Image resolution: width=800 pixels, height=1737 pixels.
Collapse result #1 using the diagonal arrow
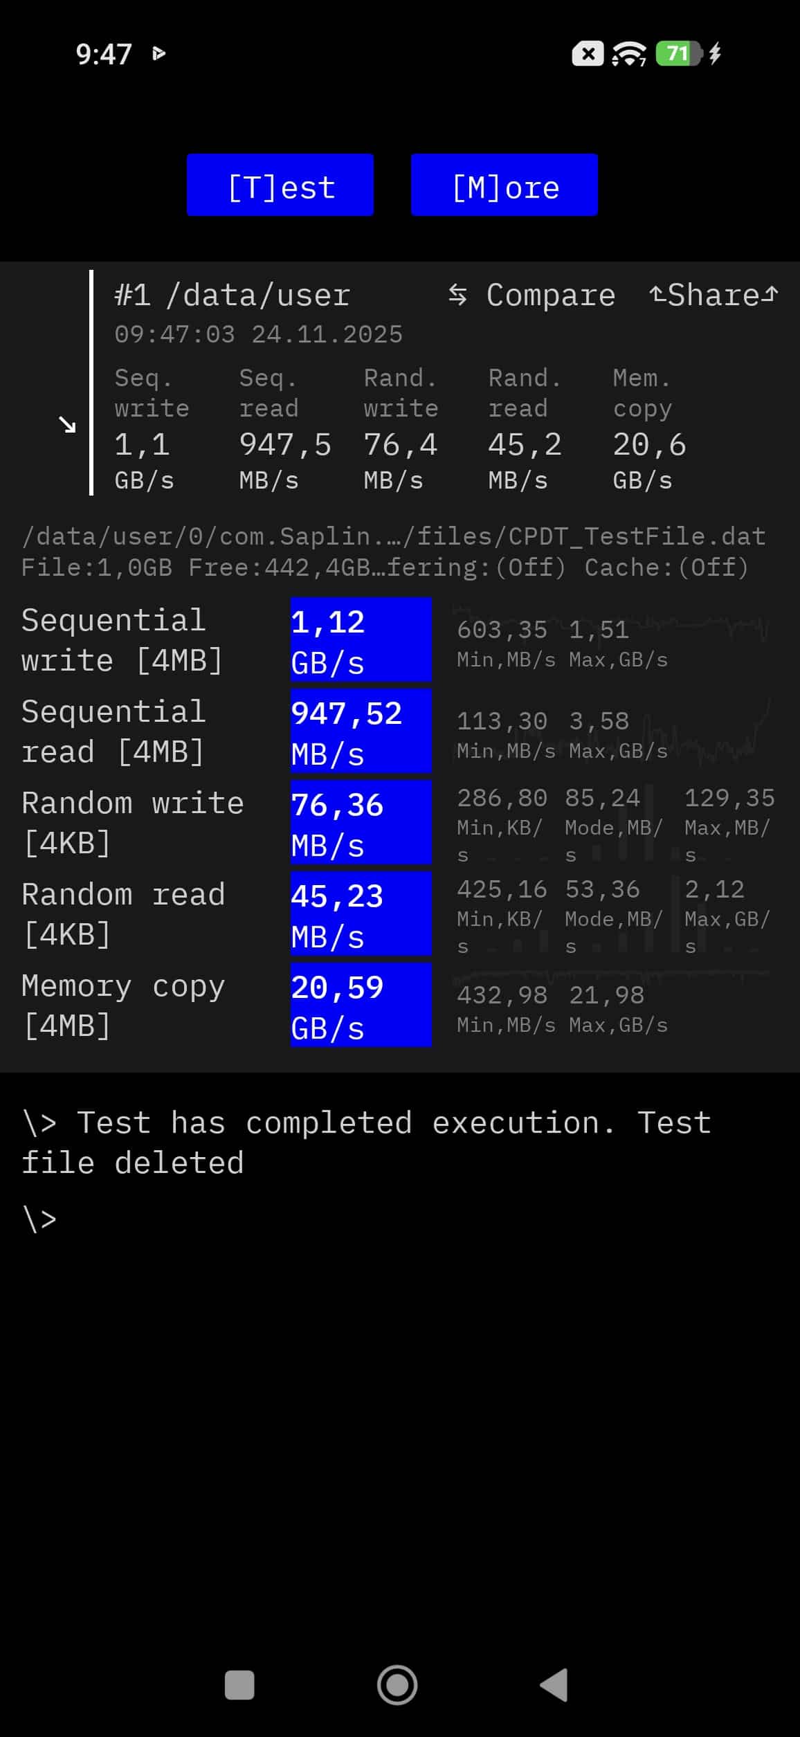[x=67, y=424]
